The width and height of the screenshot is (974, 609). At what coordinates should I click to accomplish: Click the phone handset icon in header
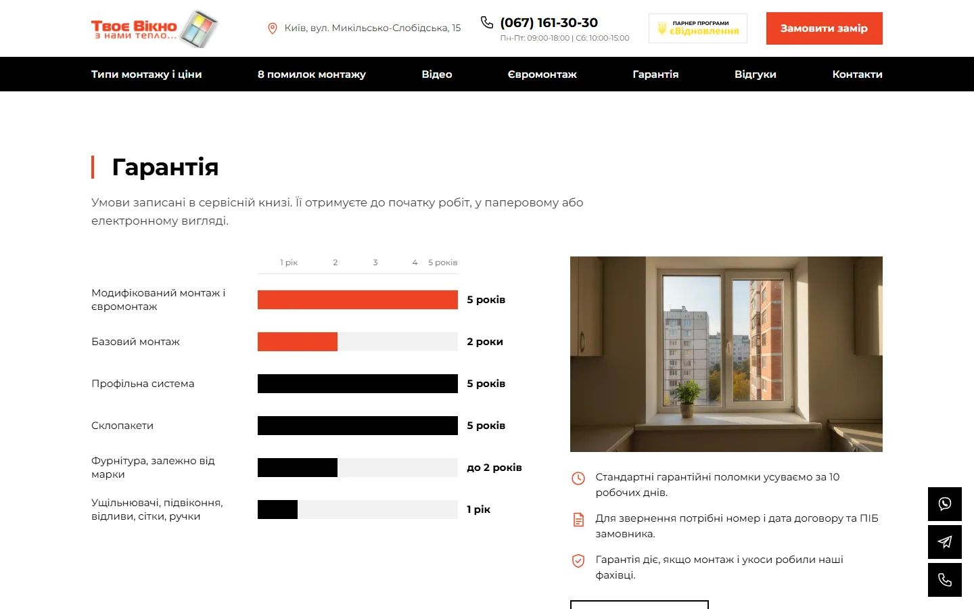coord(487,22)
